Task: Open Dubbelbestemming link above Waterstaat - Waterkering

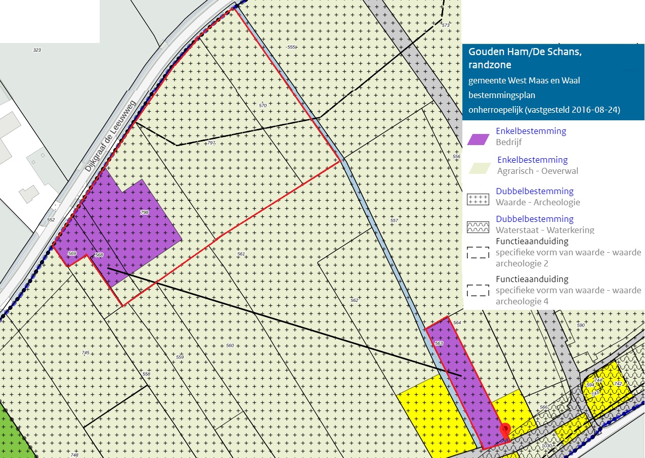Action: 534,219
